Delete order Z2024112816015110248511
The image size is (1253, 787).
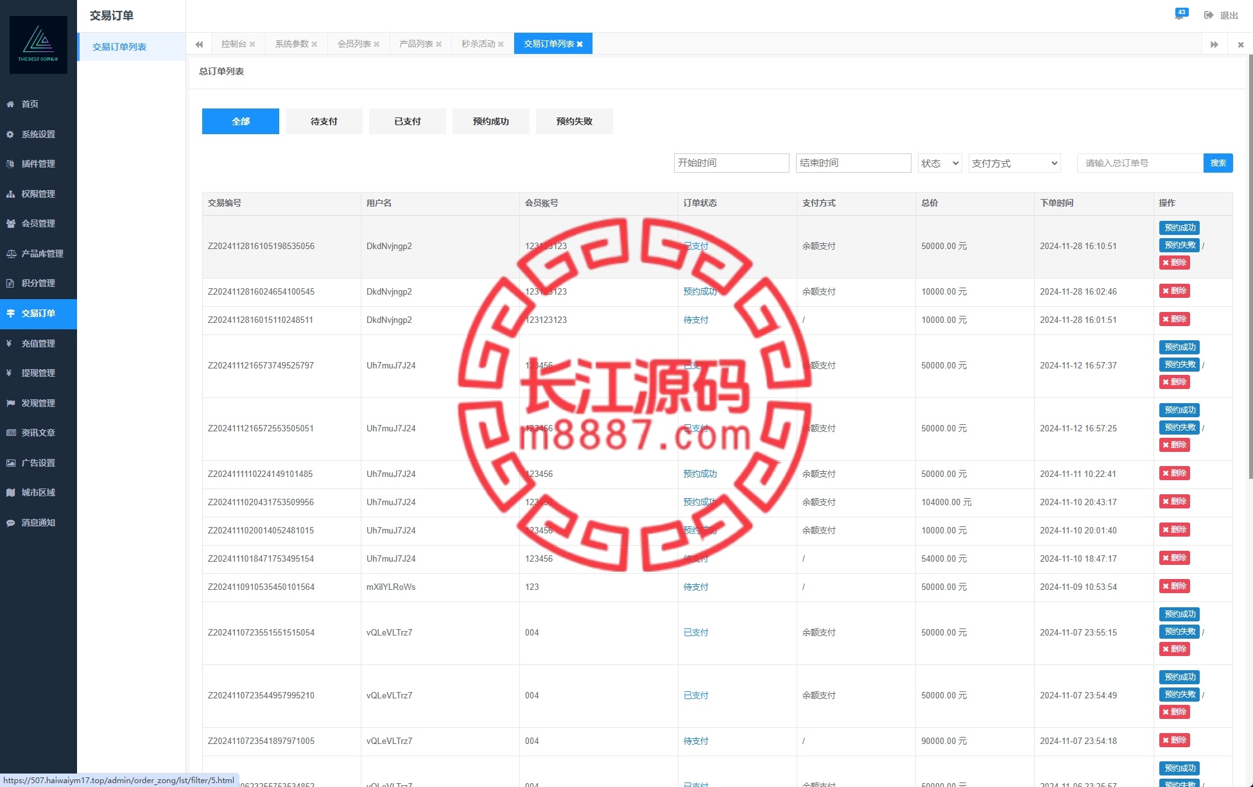[x=1175, y=319]
